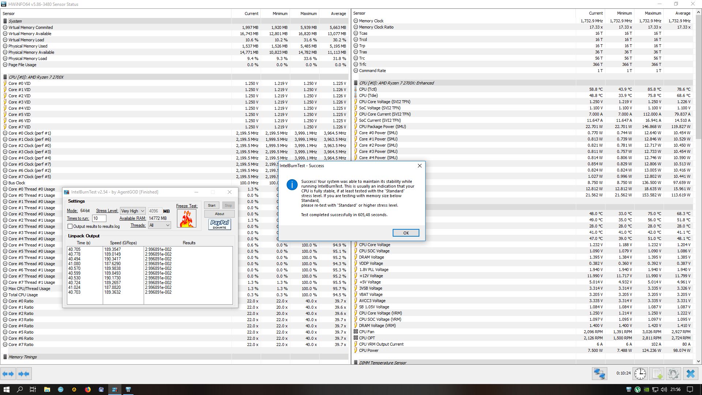Click the Current column header in left panel
This screenshot has width=702, height=395.
[x=246, y=14]
